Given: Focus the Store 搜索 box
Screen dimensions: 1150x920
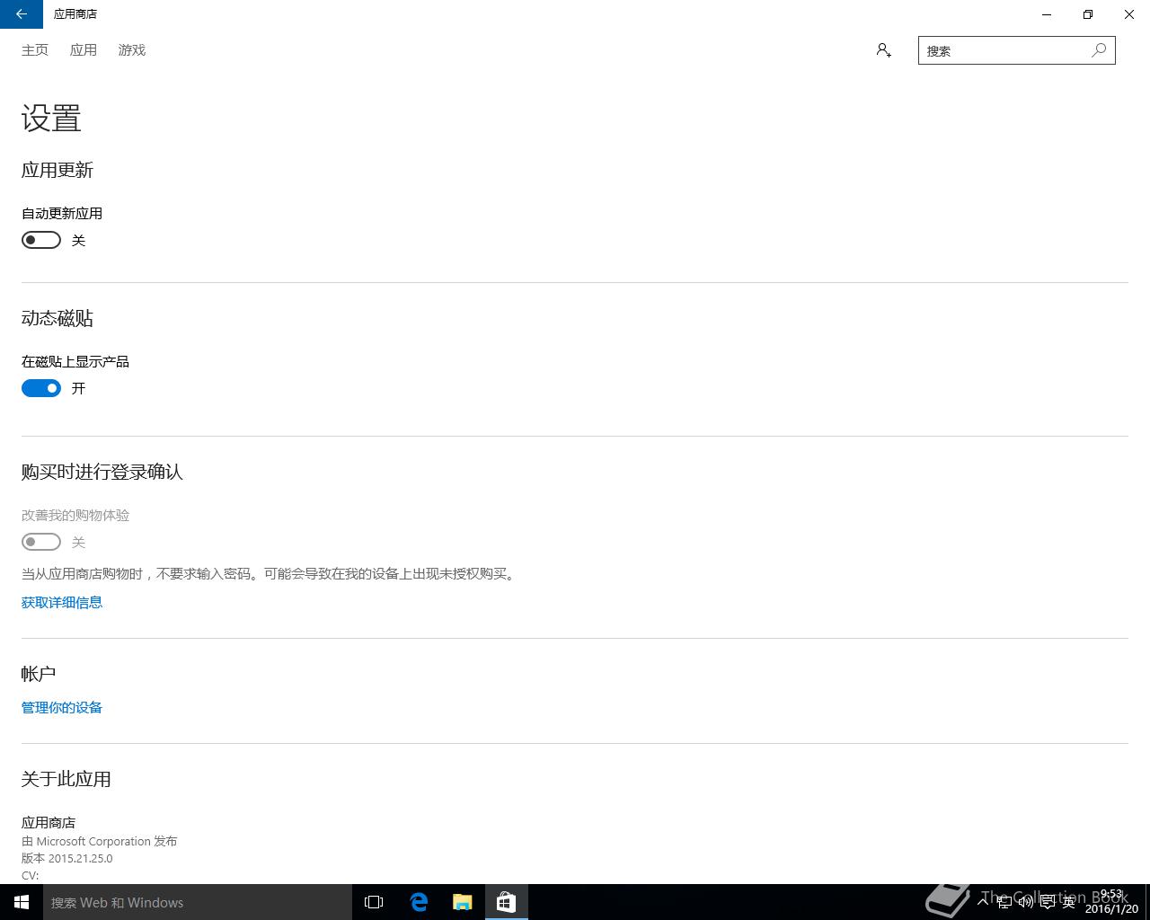Looking at the screenshot, I should pos(1017,50).
